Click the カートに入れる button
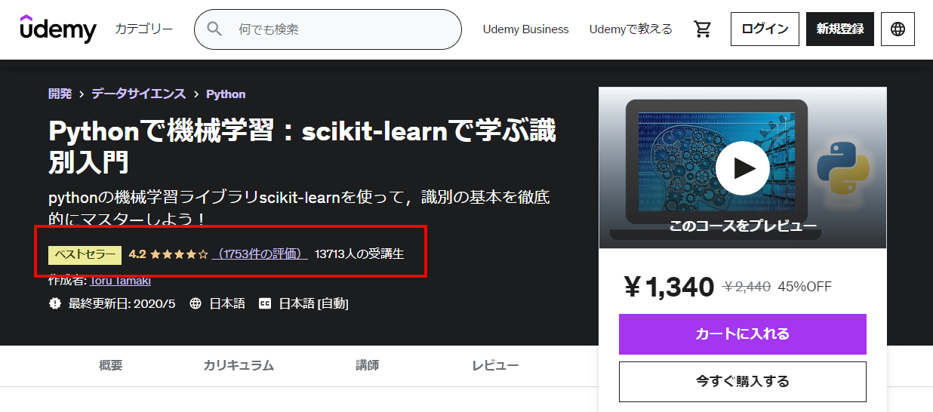 [743, 334]
